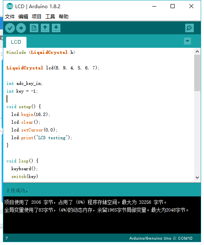
Task: Expand the tab options dropdown arrow
Action: pyautogui.click(x=187, y=41)
